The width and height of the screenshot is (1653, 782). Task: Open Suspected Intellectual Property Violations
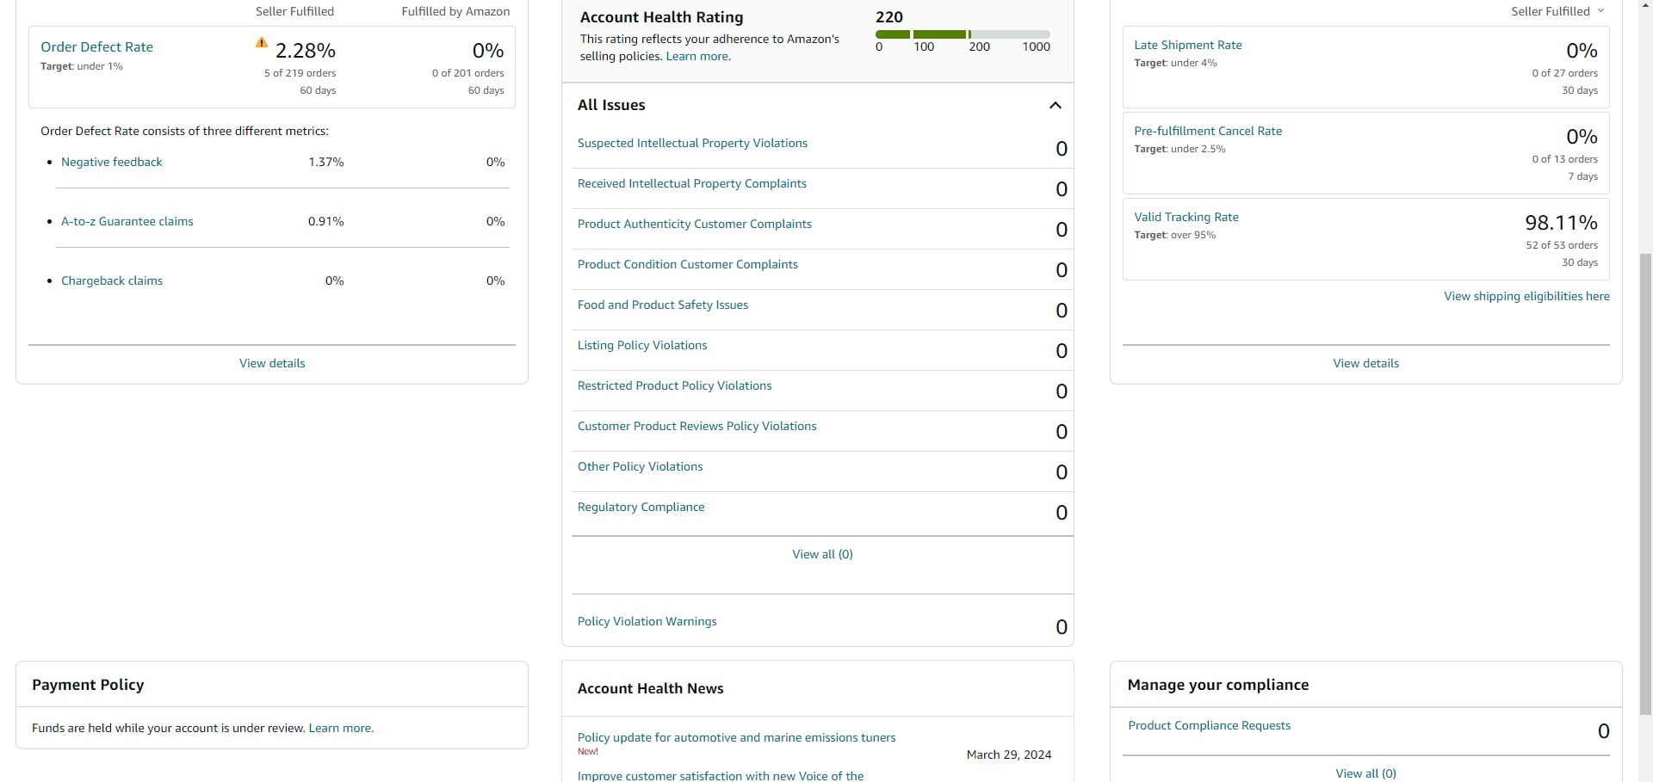692,143
